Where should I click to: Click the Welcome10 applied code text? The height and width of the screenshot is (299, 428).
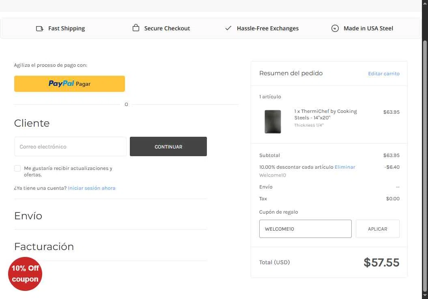272,175
